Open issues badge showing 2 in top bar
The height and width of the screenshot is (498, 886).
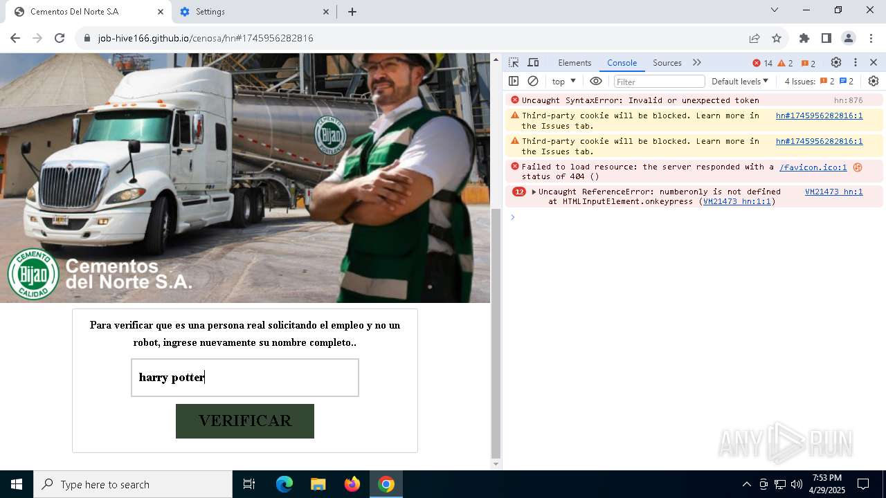[808, 63]
